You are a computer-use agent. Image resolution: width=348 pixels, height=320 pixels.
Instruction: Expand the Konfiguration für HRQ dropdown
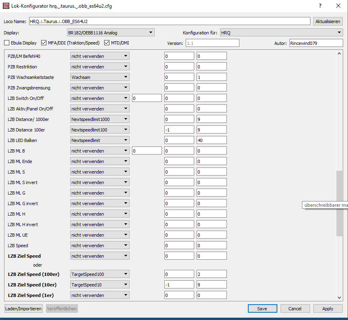tap(281, 33)
